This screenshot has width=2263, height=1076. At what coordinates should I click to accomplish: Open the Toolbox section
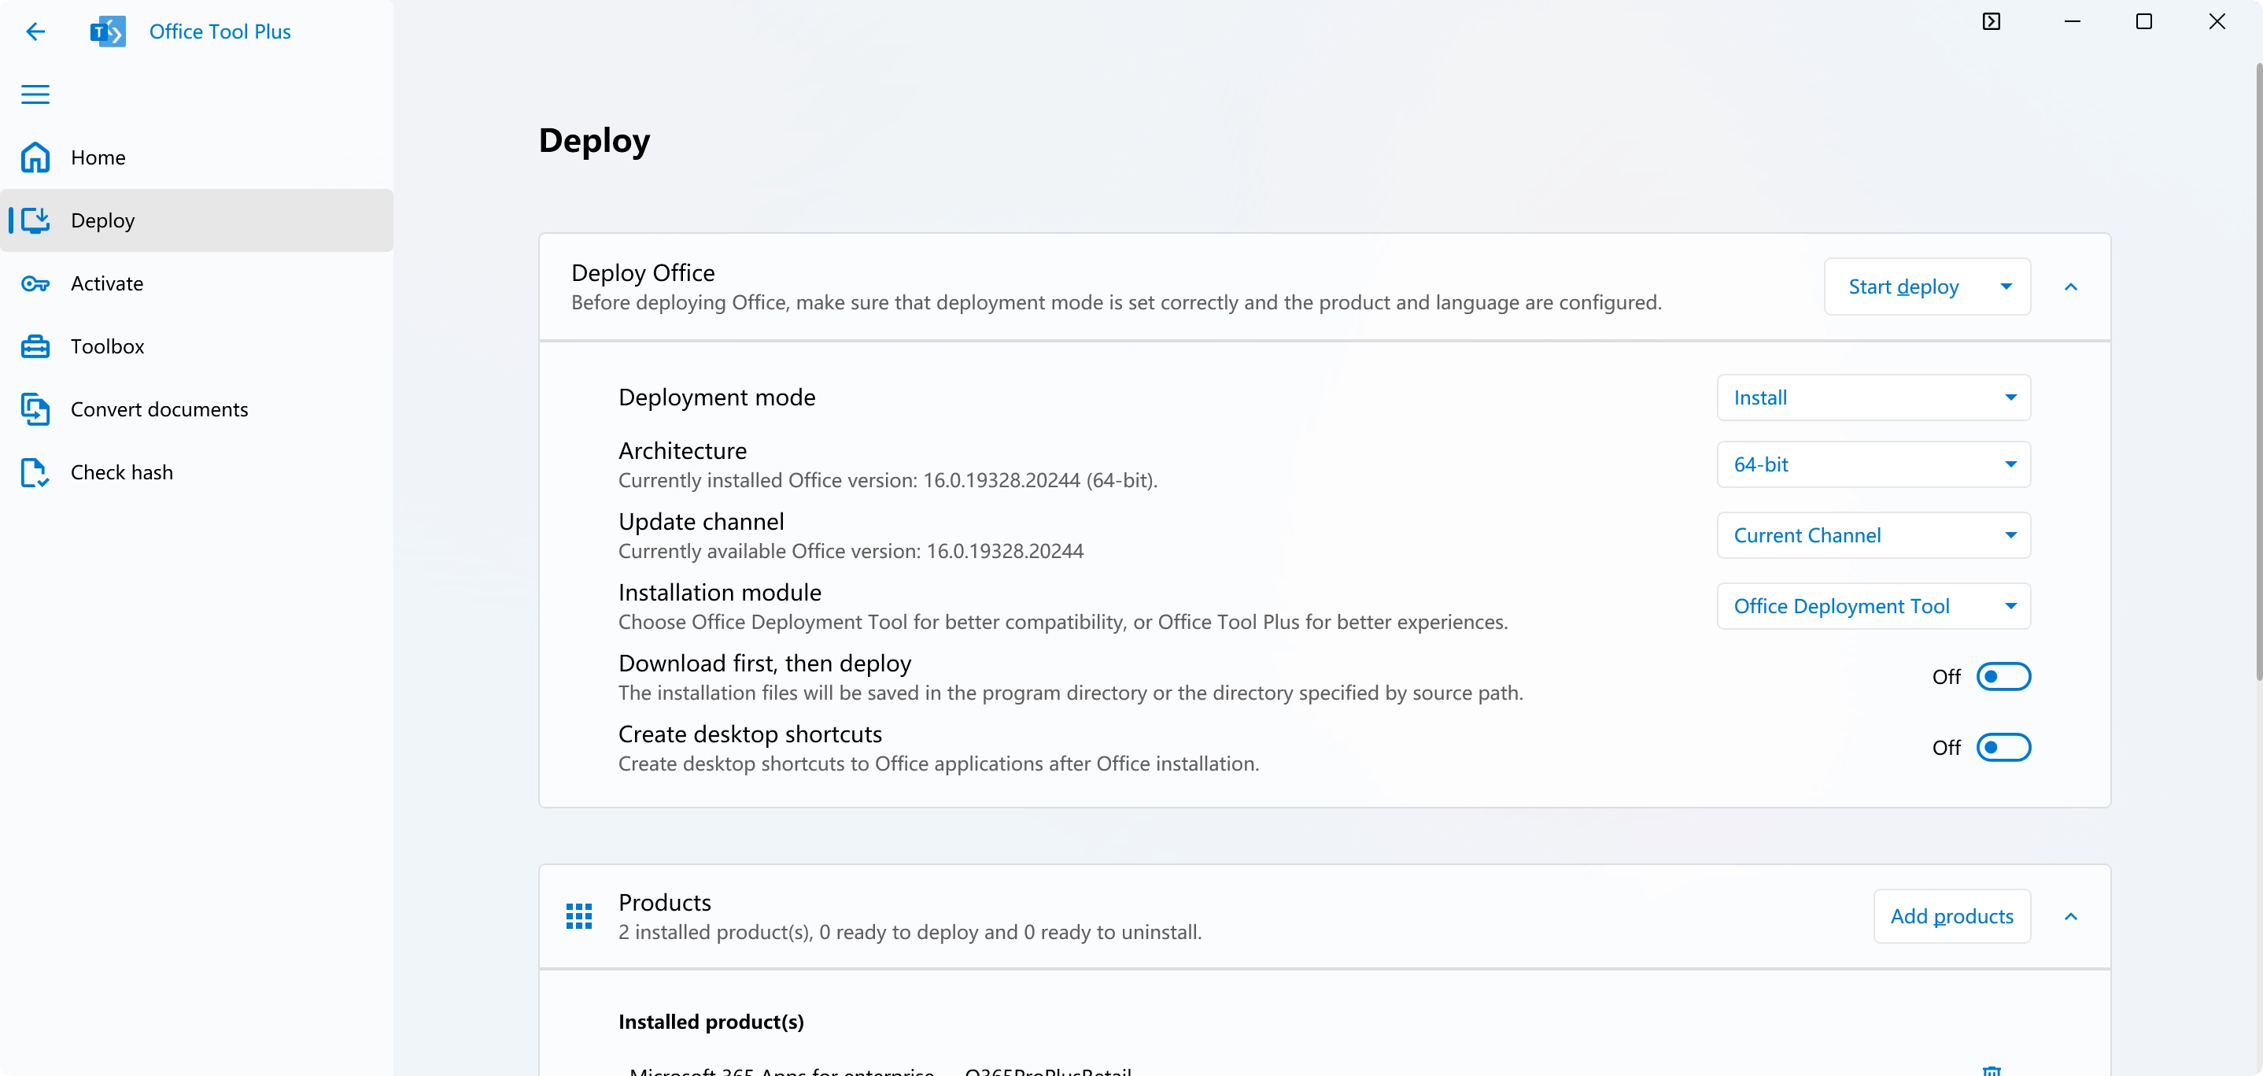(107, 346)
